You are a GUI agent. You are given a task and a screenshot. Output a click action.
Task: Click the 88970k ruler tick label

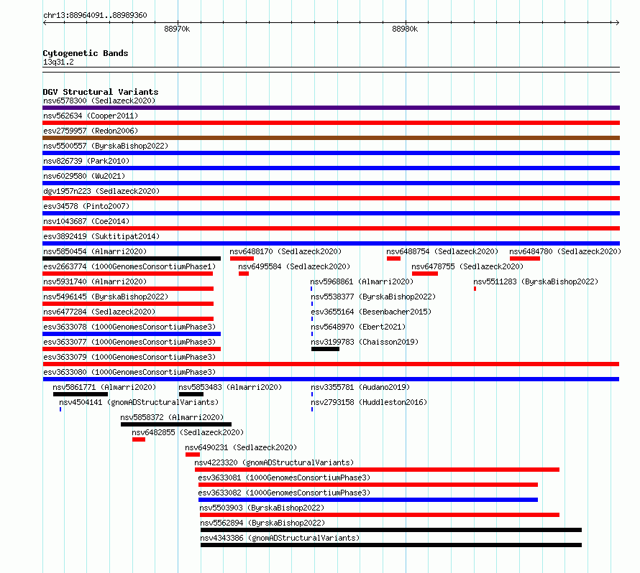[x=177, y=29]
